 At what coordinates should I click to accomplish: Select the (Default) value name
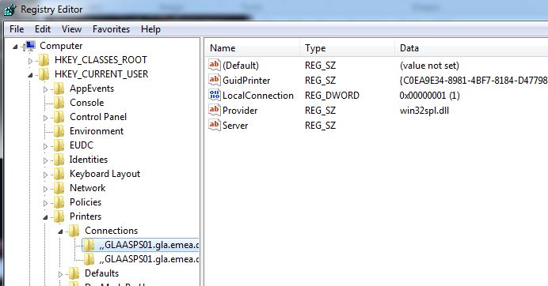[x=241, y=66]
